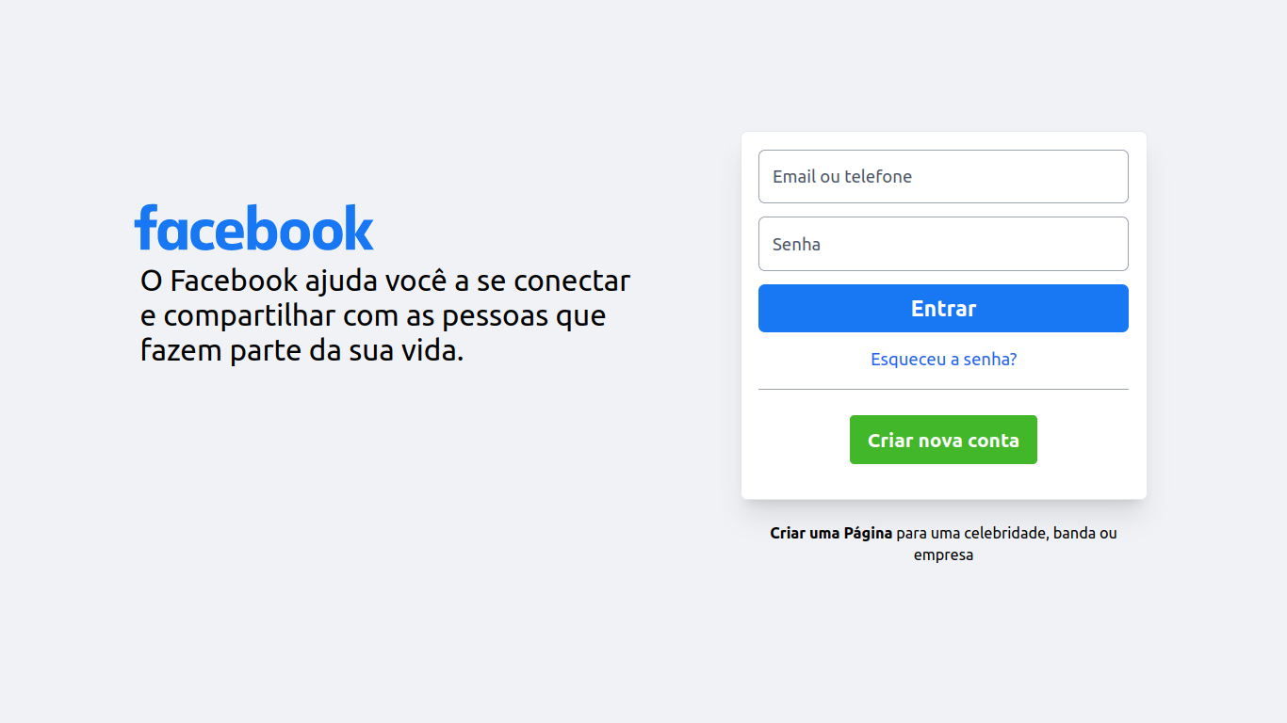The width and height of the screenshot is (1287, 723).
Task: Click the Senha placeholder text
Action: 796,244
